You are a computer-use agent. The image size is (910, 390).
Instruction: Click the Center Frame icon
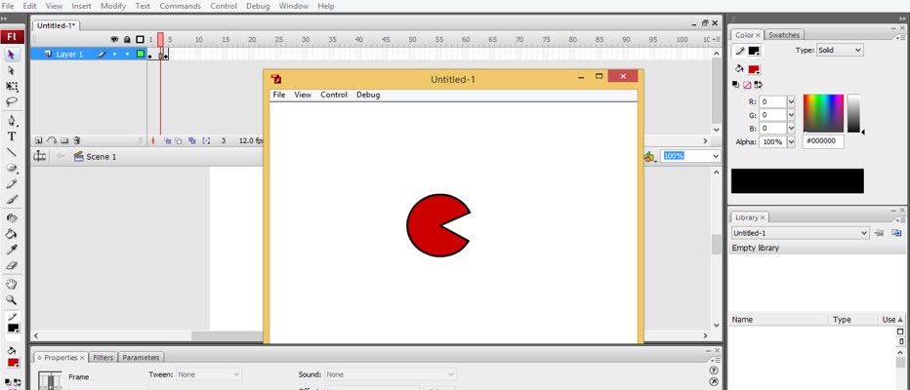[153, 140]
